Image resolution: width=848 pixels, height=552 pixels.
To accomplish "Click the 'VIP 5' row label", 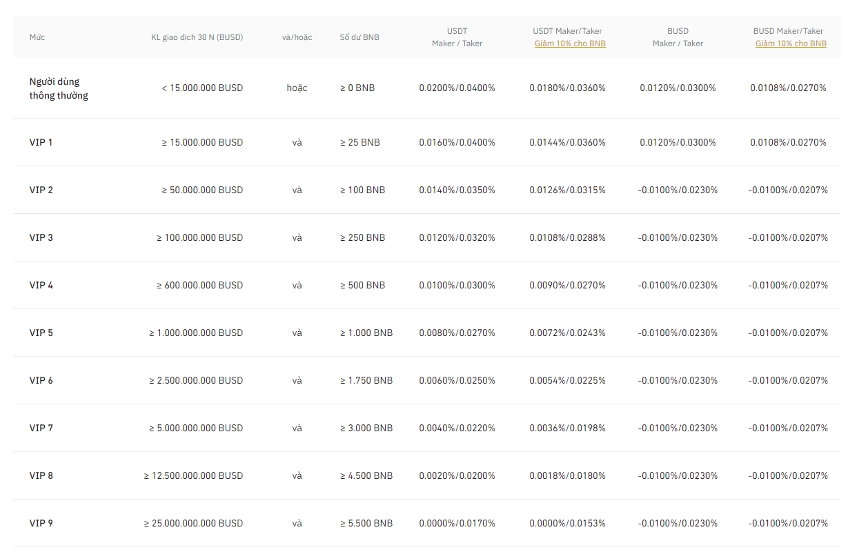I will 41,333.
